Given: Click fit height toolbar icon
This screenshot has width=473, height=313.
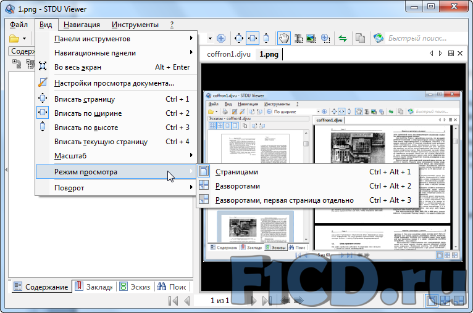Looking at the screenshot, I should 266,39.
